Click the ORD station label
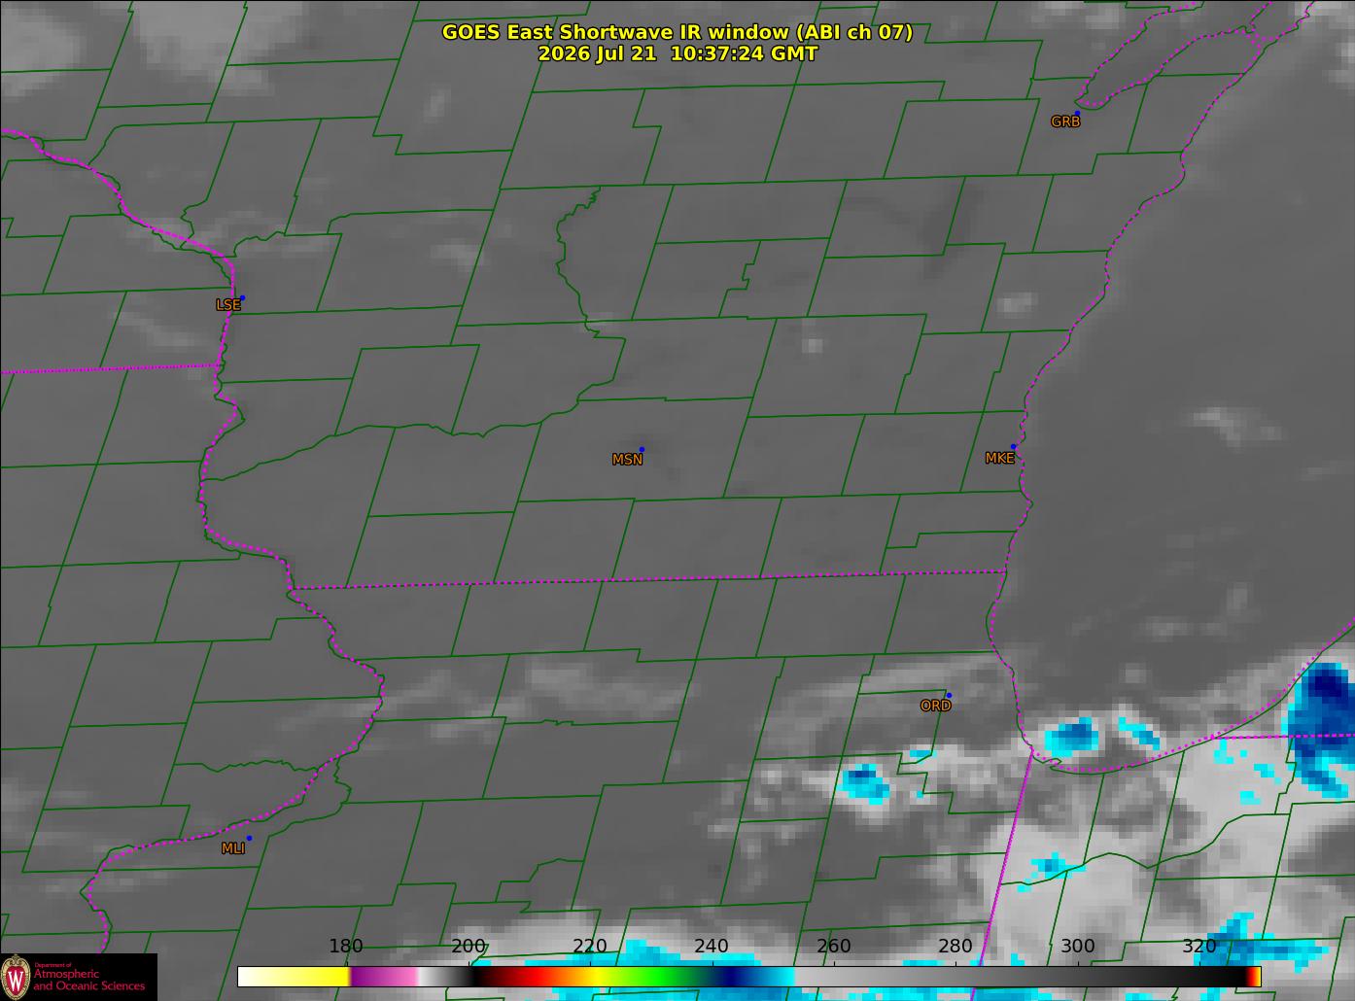1355x1001 pixels. coord(935,706)
